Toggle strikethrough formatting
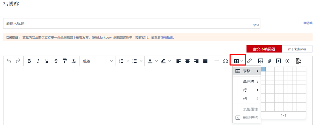The height and width of the screenshot is (125, 316). tap(56, 61)
